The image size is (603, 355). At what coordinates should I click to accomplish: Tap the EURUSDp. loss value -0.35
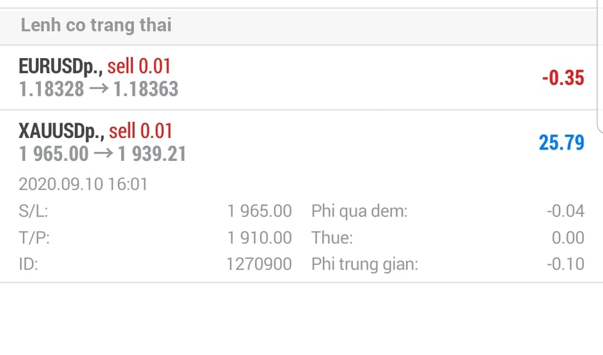tap(563, 78)
